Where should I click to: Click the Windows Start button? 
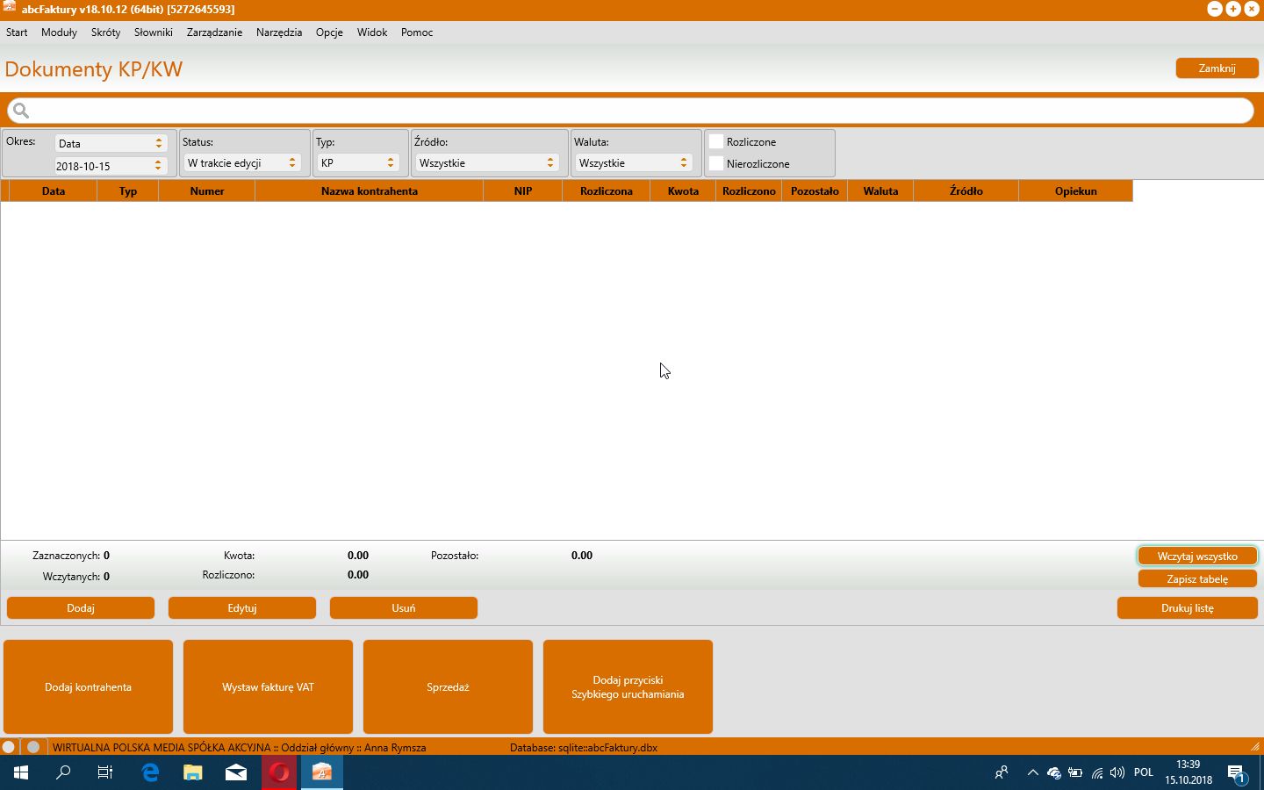[x=21, y=772]
